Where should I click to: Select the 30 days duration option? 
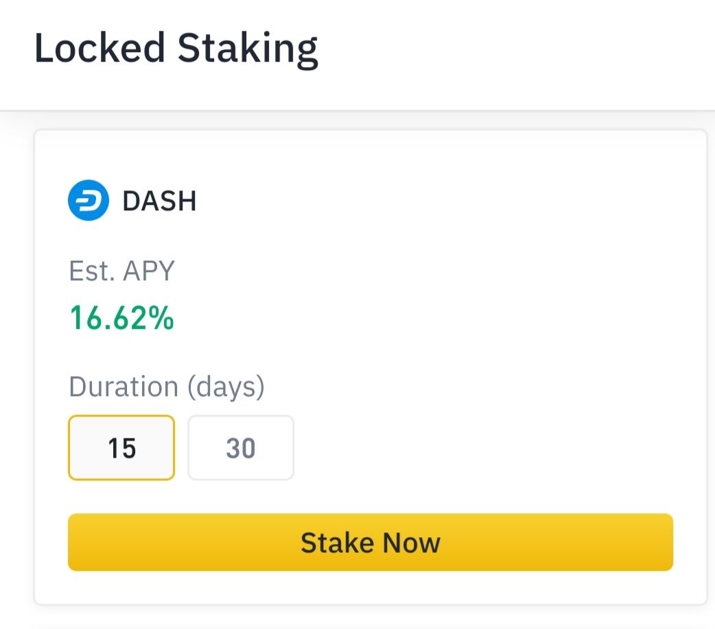click(241, 447)
